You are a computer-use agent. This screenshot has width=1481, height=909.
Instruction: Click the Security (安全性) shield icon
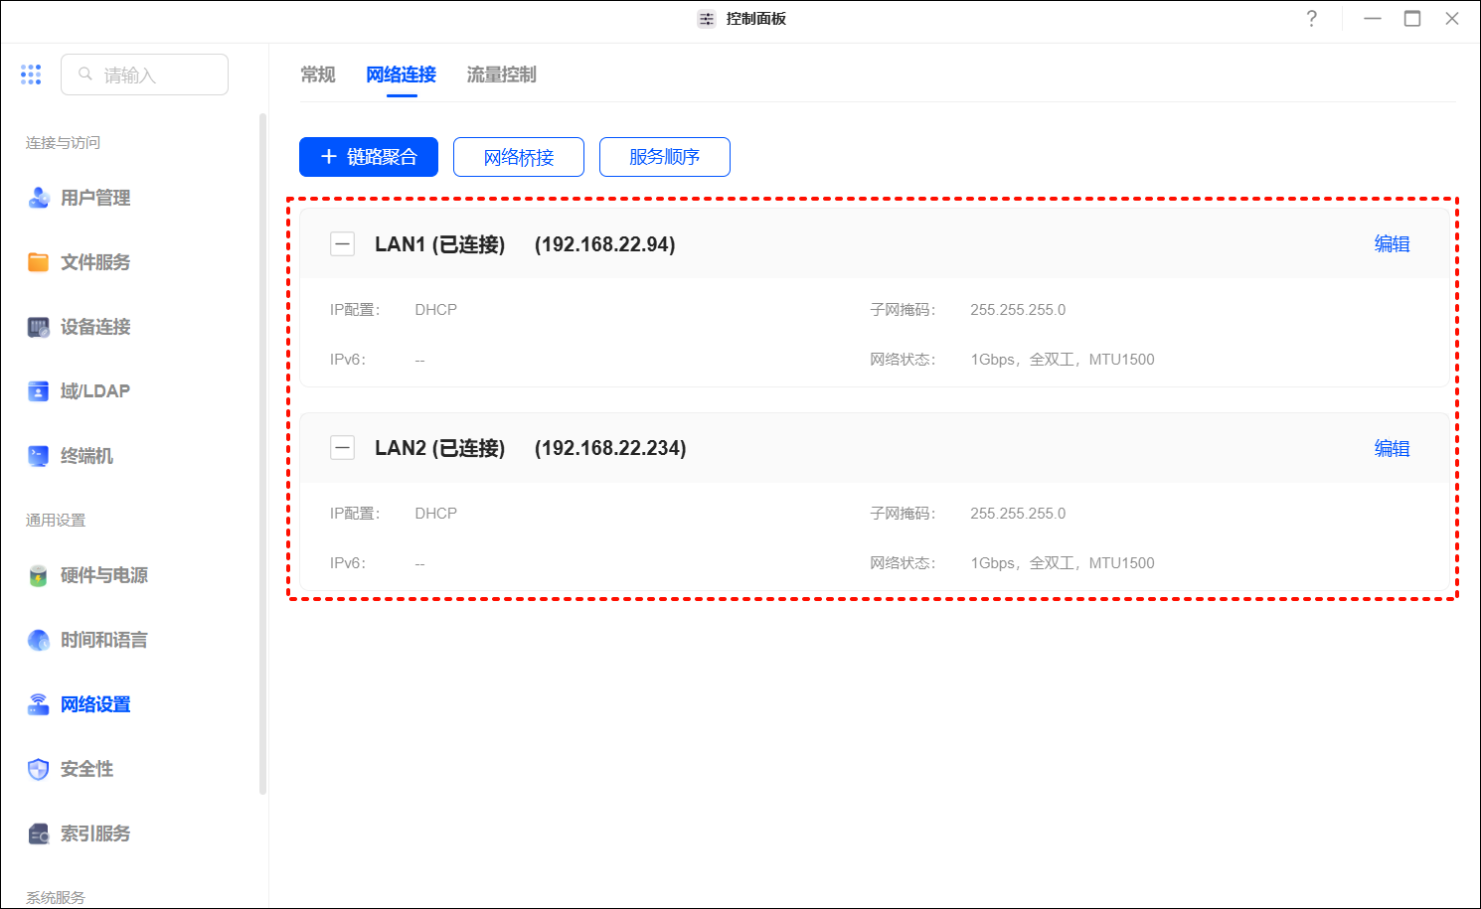38,769
